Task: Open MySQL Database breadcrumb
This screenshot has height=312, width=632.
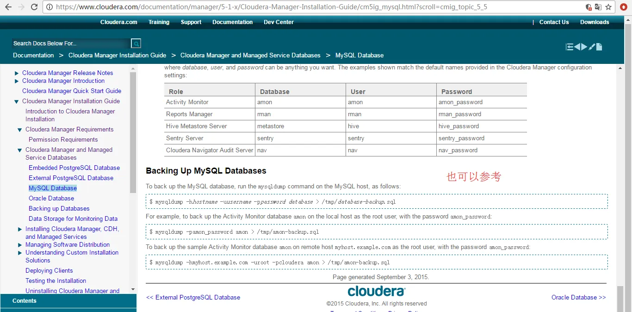Action: 359,55
